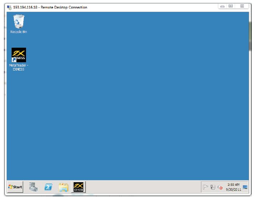This screenshot has height=200, width=255.
Task: Minimize the Remote Desktop Connection window
Action: click(222, 6)
